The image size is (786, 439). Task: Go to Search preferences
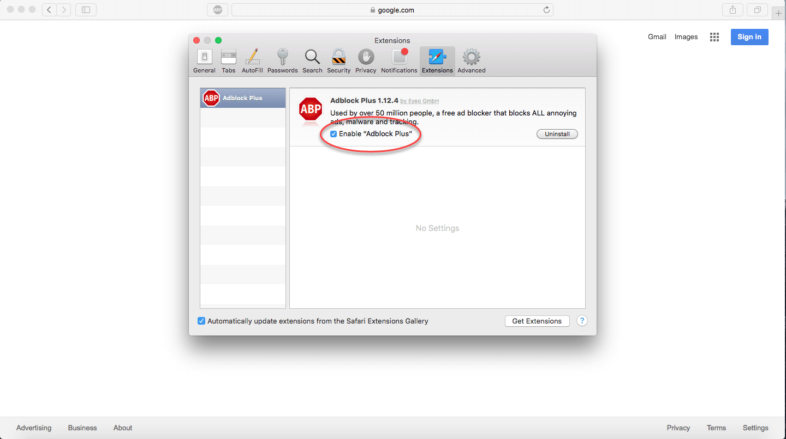pyautogui.click(x=312, y=61)
